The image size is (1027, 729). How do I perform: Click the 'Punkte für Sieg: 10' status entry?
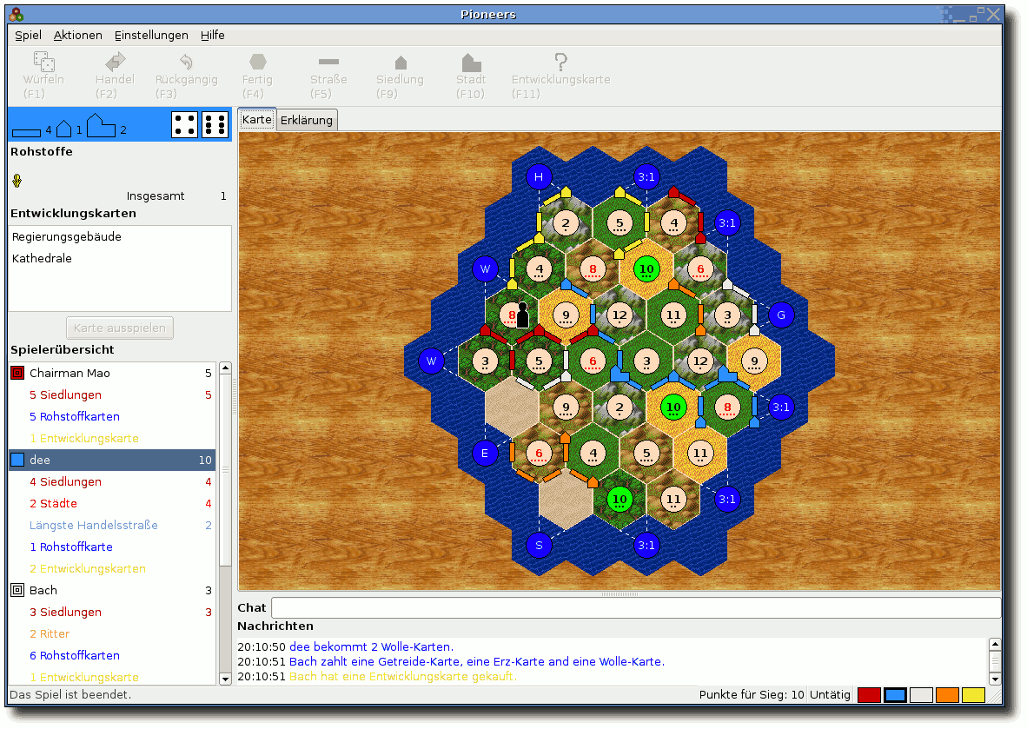pos(752,695)
